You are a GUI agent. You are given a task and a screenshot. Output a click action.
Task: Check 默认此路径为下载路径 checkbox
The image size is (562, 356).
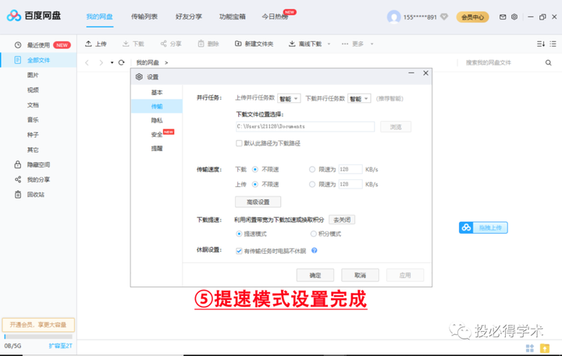pyautogui.click(x=239, y=143)
